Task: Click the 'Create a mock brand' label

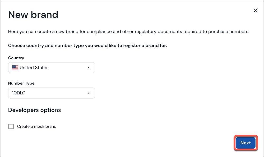Action: [37, 126]
